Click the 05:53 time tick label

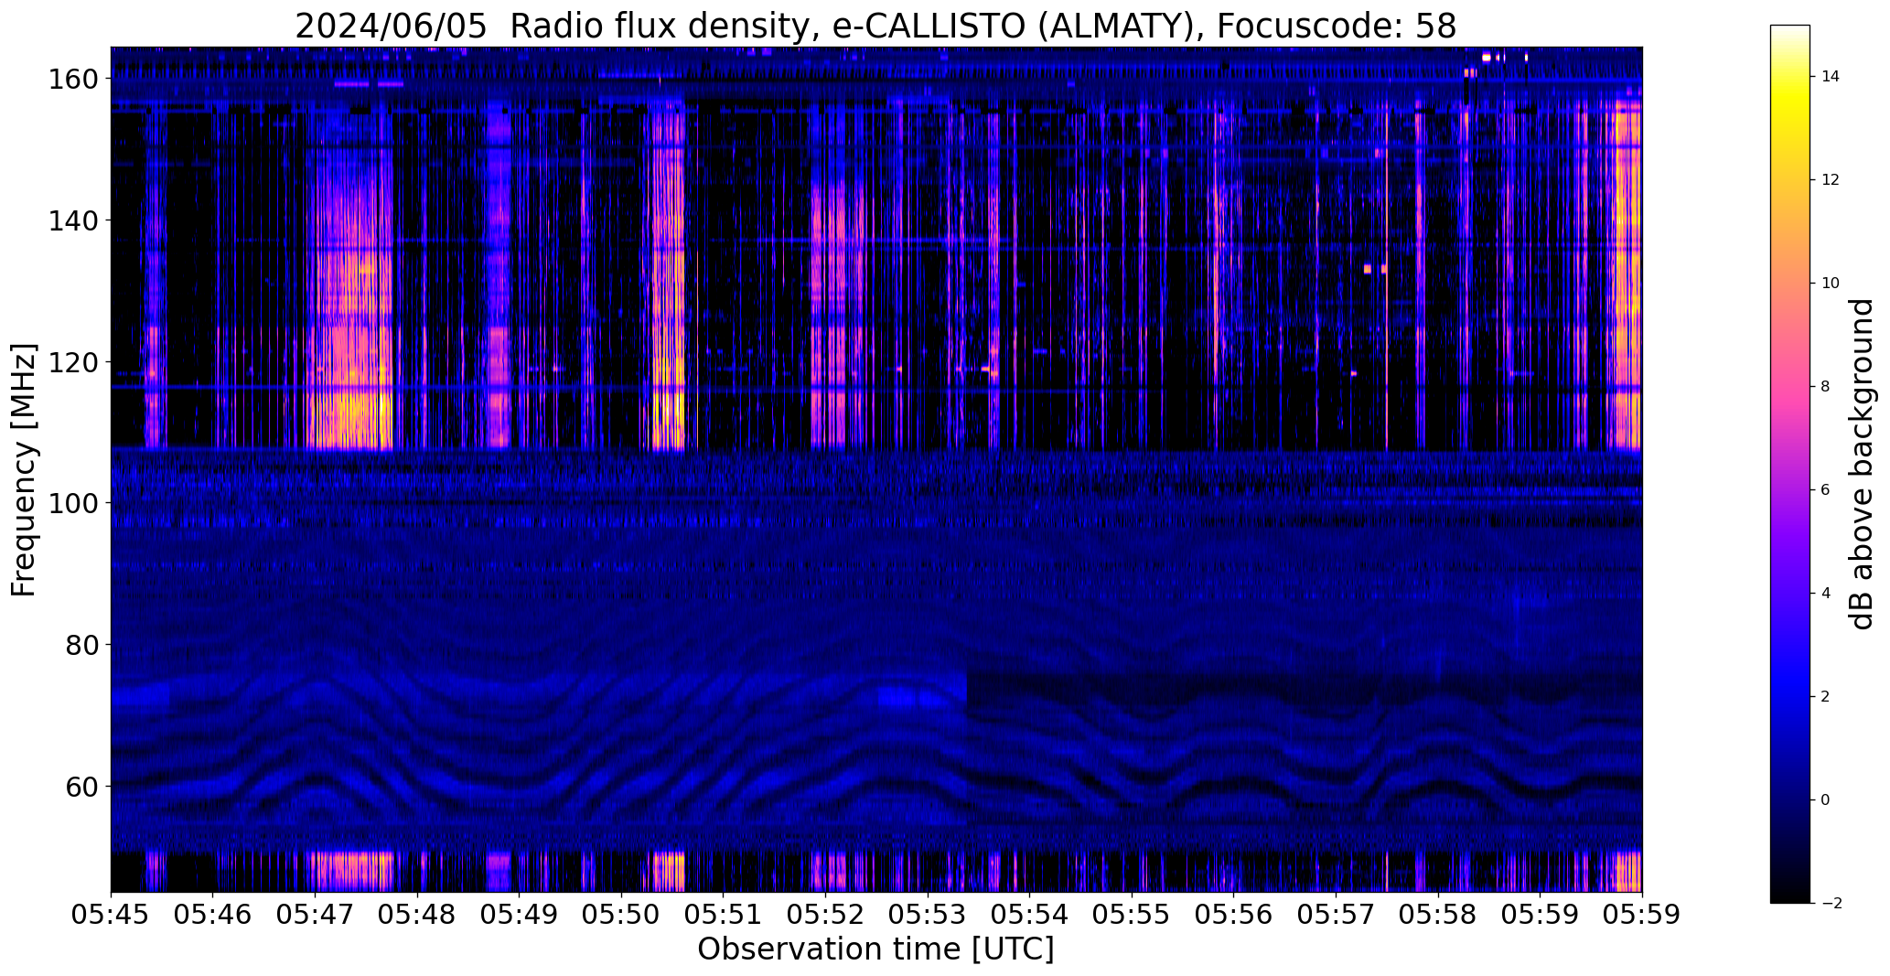[928, 916]
